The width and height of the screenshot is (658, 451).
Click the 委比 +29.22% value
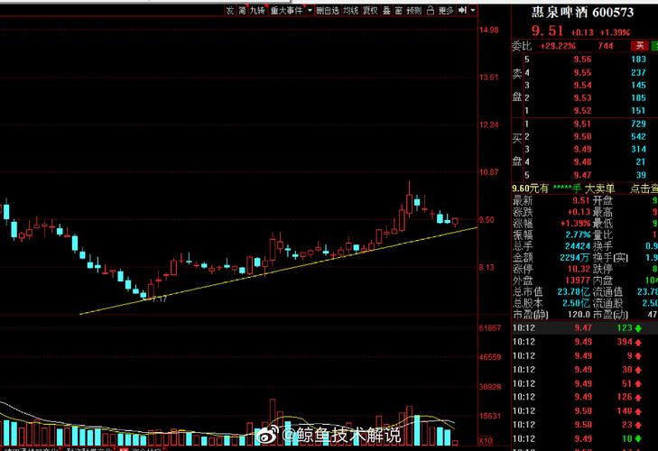coord(558,46)
